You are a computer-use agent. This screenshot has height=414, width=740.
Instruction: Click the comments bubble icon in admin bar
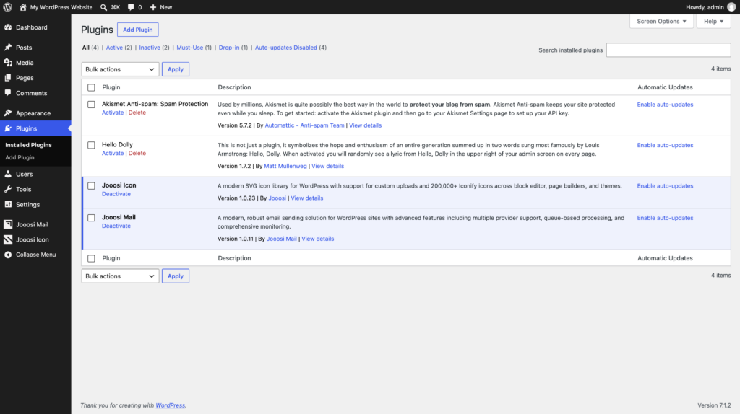131,7
